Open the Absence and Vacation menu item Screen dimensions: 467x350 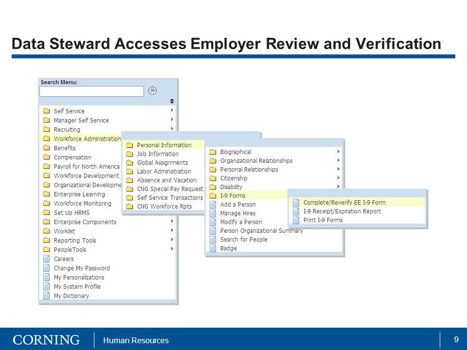pyautogui.click(x=166, y=180)
